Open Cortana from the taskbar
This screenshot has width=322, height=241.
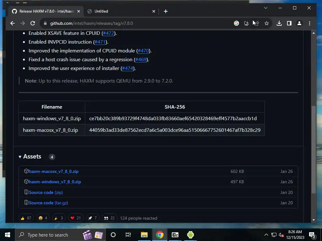pos(113,235)
